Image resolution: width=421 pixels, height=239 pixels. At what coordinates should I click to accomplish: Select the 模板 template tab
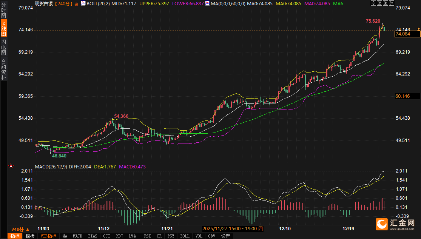(x=30, y=236)
